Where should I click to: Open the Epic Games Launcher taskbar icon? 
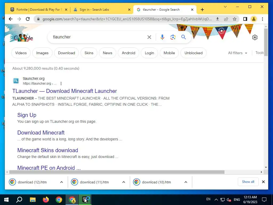pyautogui.click(x=85, y=200)
